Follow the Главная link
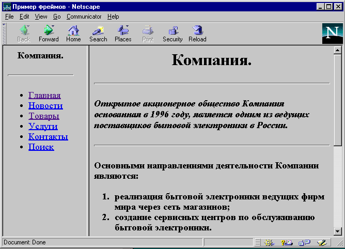345x249 pixels. point(44,96)
